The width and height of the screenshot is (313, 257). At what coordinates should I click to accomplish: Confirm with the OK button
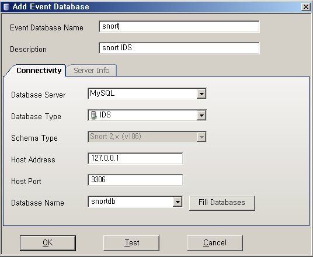click(x=48, y=243)
